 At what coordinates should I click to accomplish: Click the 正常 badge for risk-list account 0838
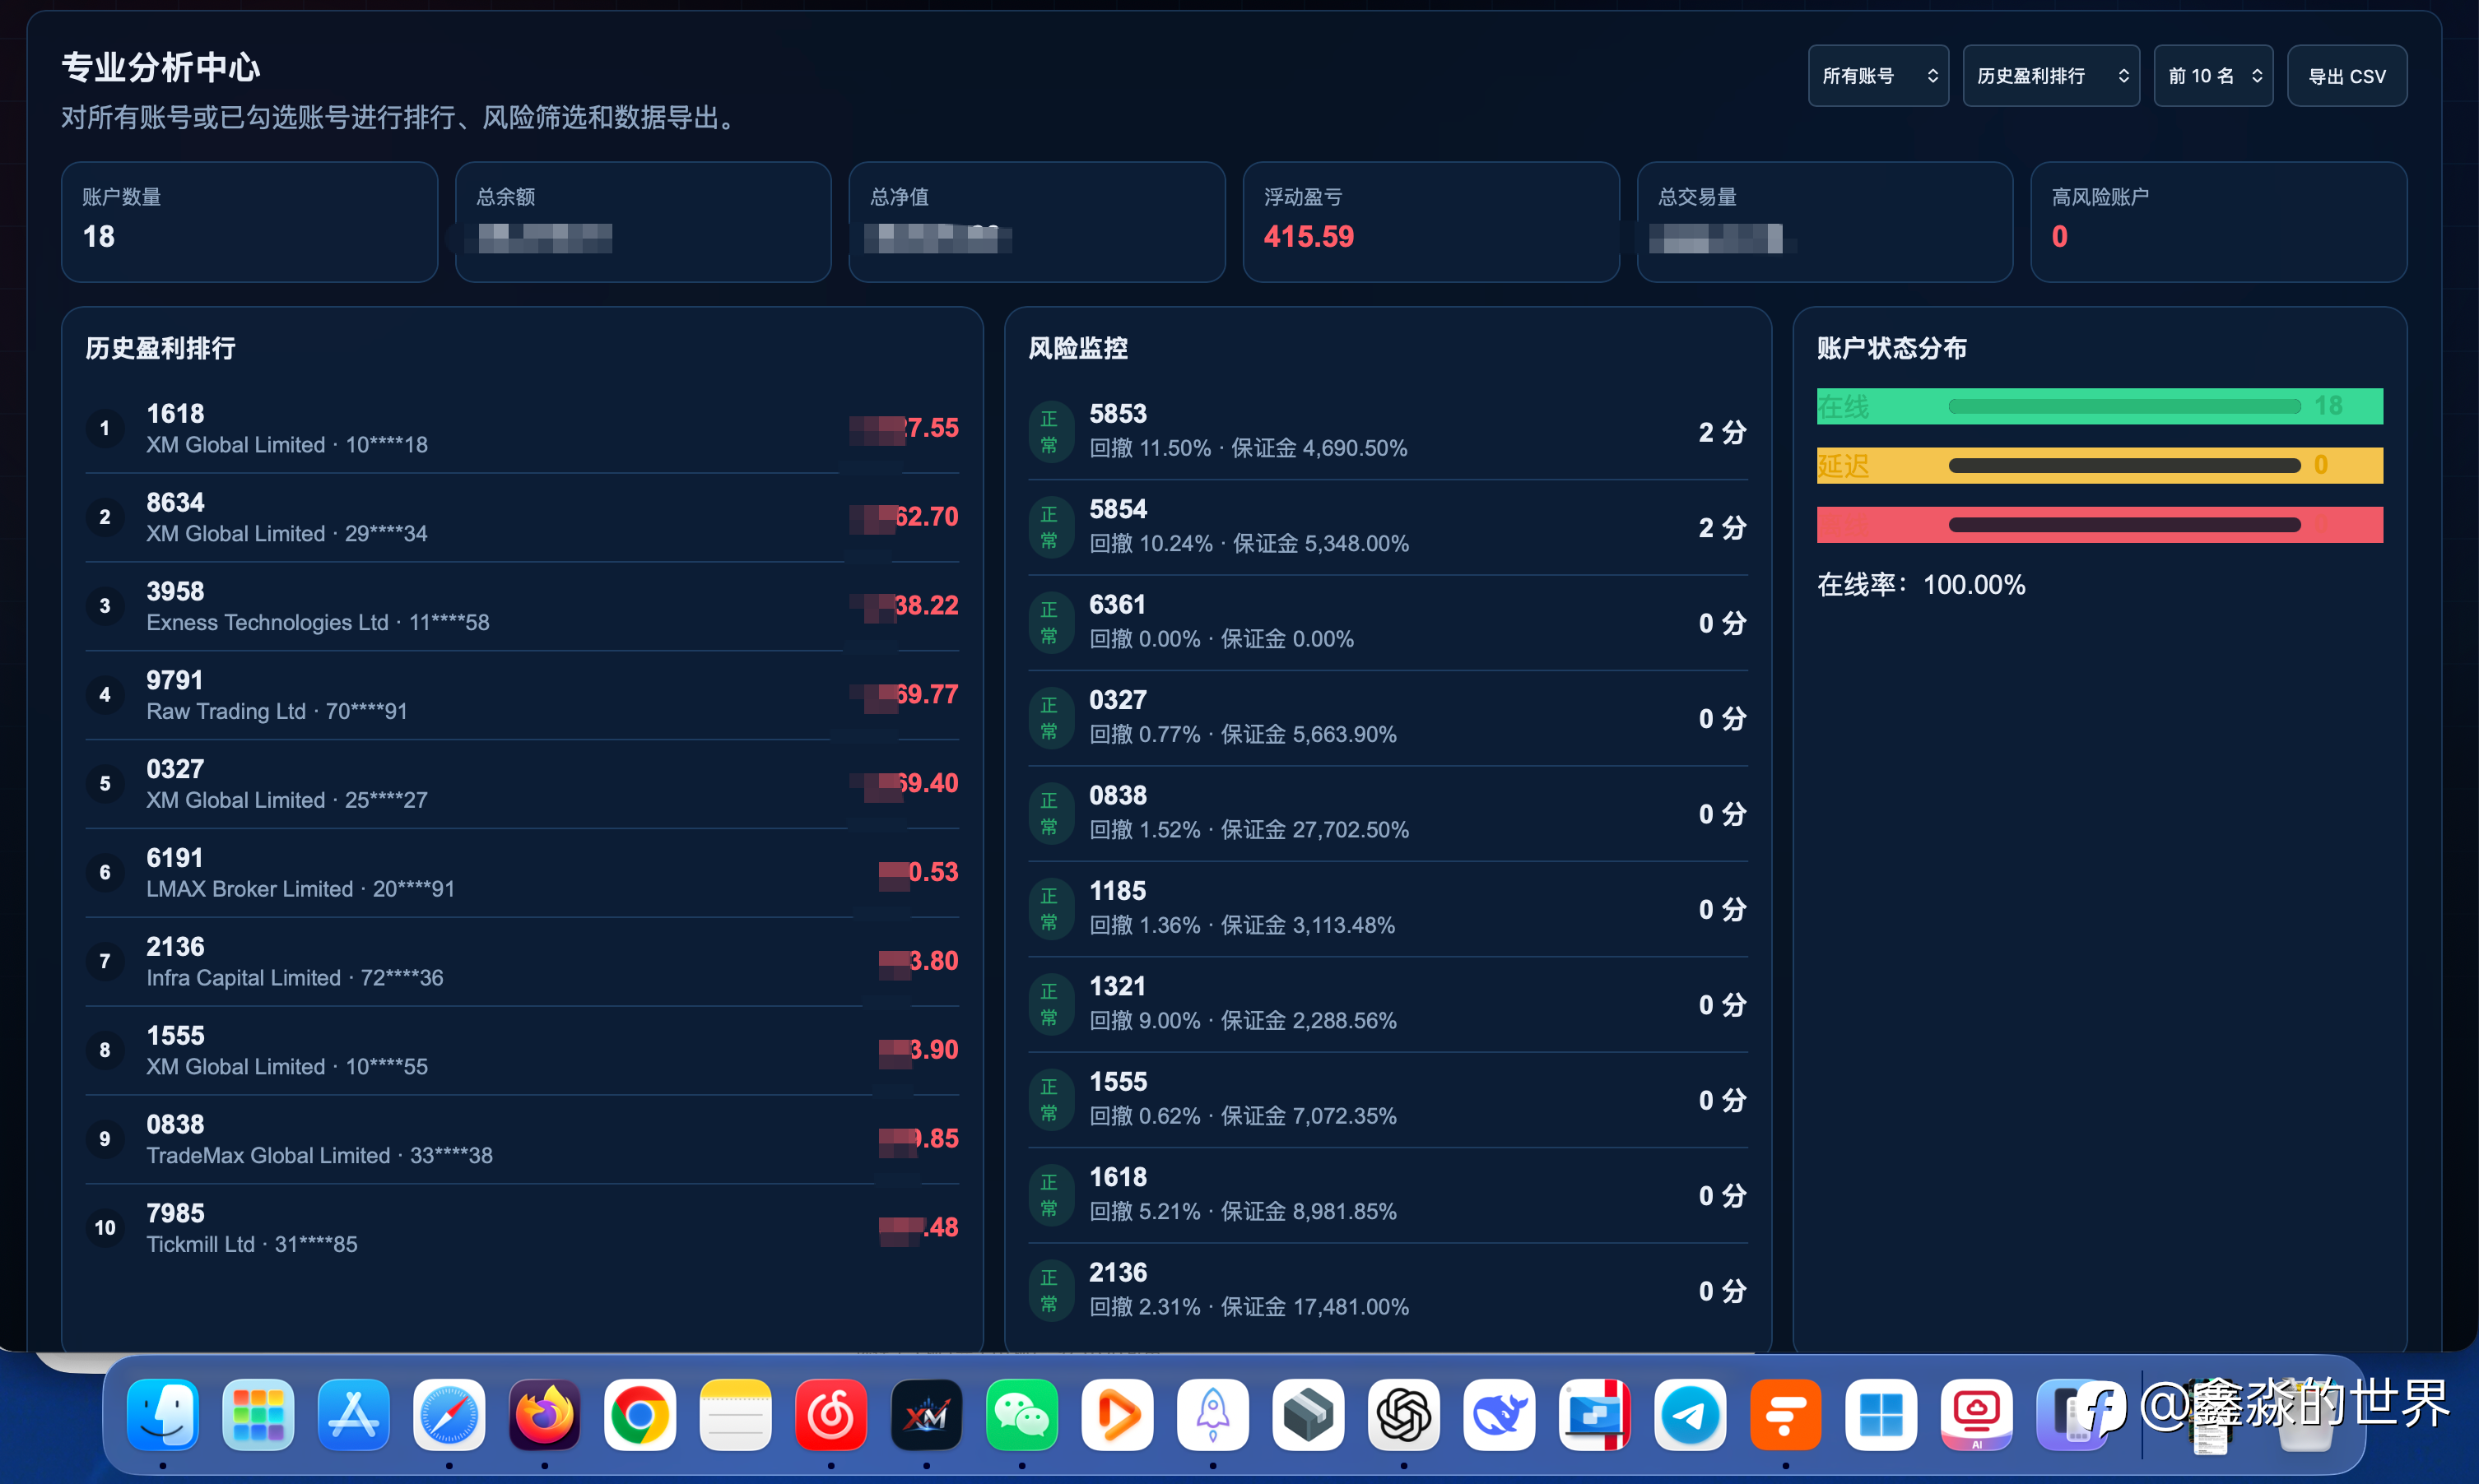pyautogui.click(x=1049, y=814)
